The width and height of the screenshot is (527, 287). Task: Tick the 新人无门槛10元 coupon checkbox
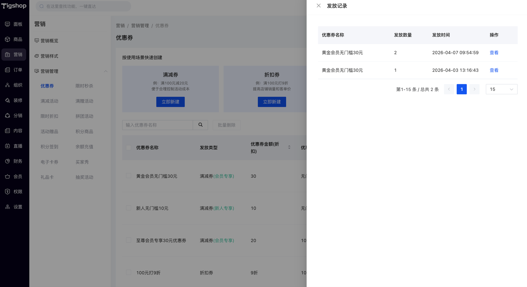point(128,208)
